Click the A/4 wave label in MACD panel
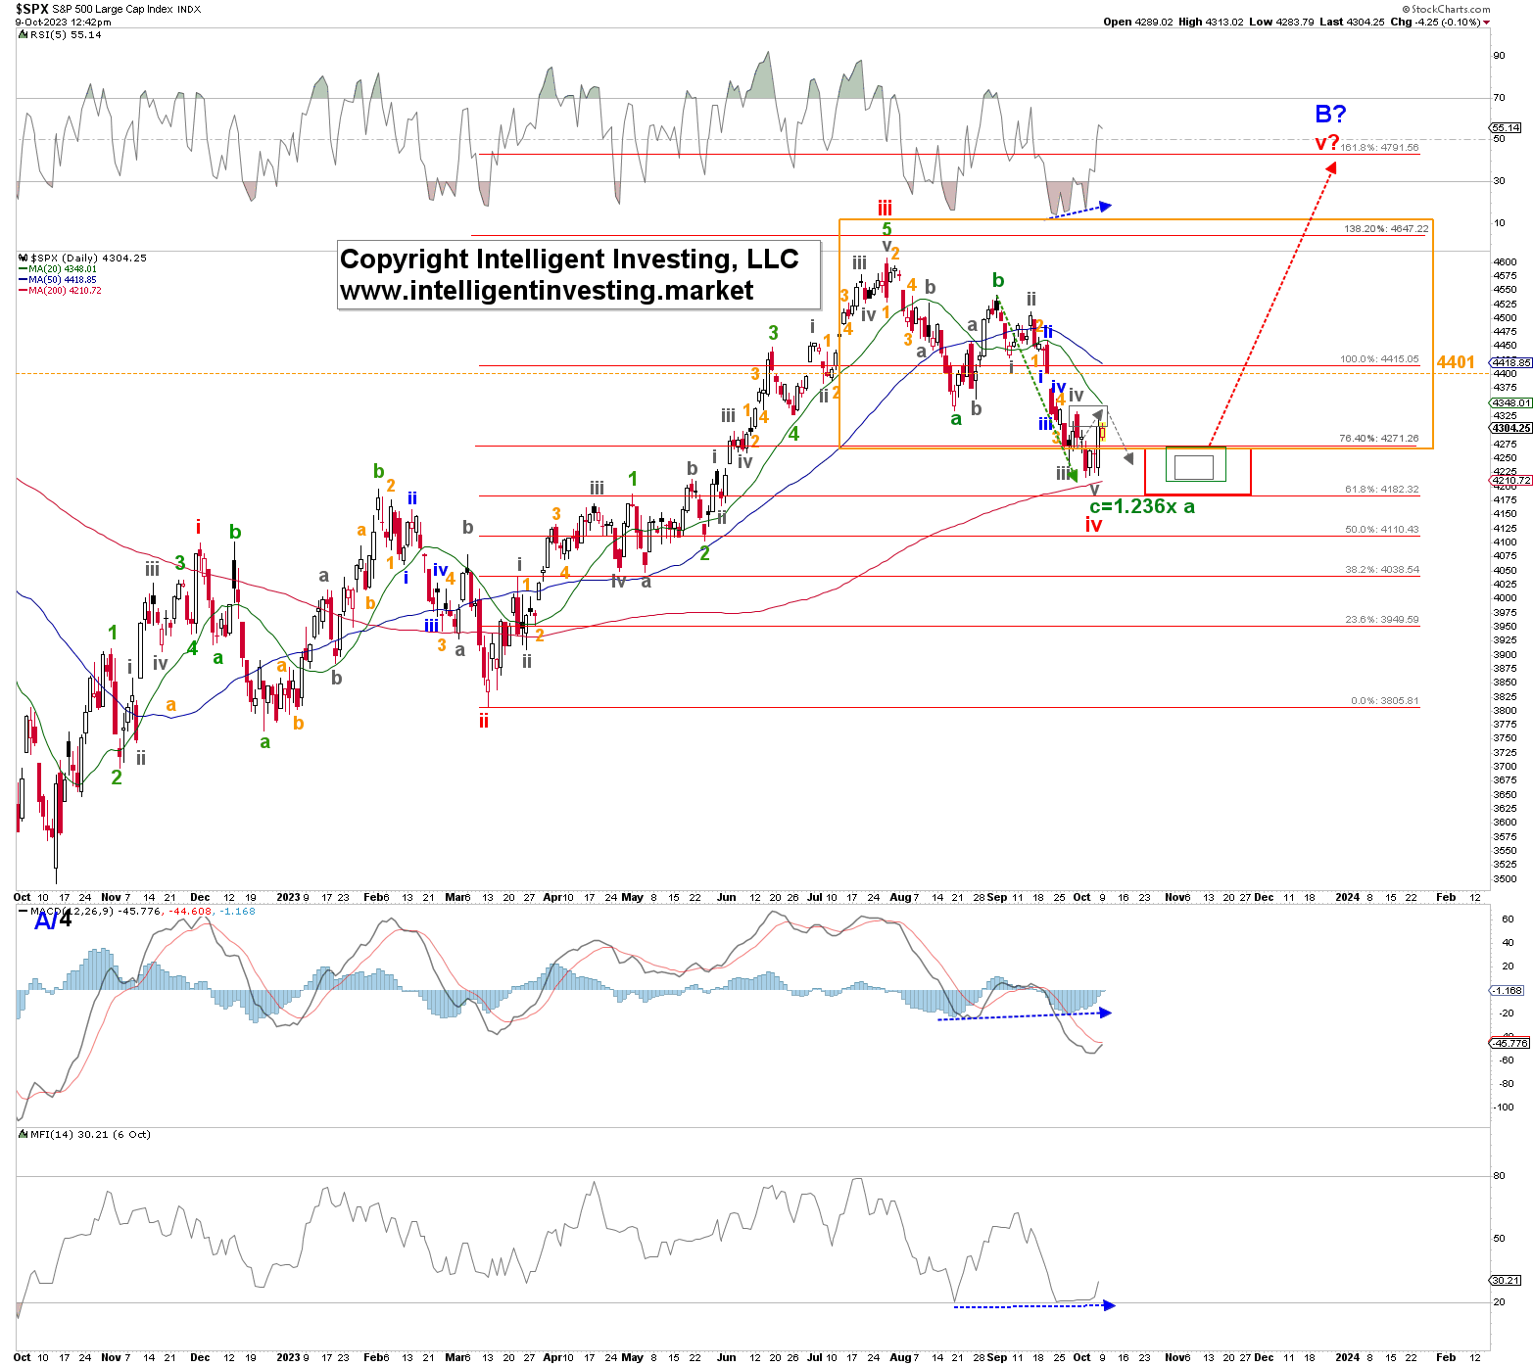The width and height of the screenshot is (1533, 1367). [x=53, y=920]
